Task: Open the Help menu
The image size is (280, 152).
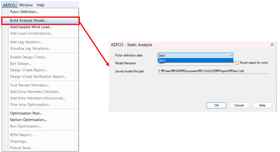Action: click(x=40, y=5)
